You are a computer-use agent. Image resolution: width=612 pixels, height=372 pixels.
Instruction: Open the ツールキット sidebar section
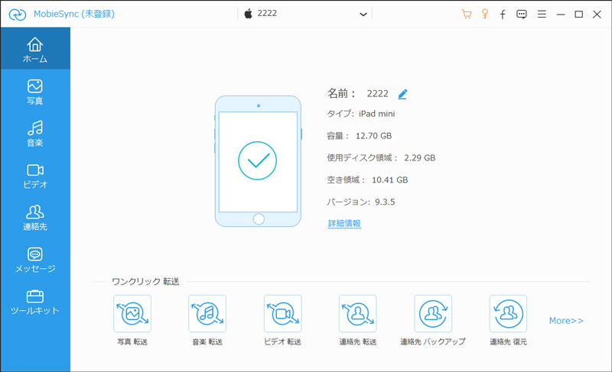tap(35, 302)
